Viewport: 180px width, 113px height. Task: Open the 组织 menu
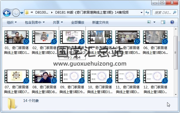(12, 22)
